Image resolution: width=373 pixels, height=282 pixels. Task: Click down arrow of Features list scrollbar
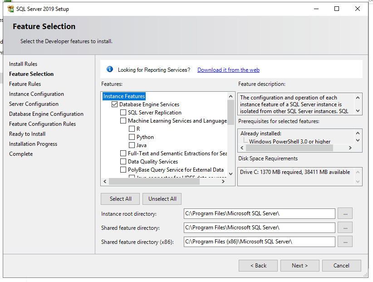coord(231,174)
